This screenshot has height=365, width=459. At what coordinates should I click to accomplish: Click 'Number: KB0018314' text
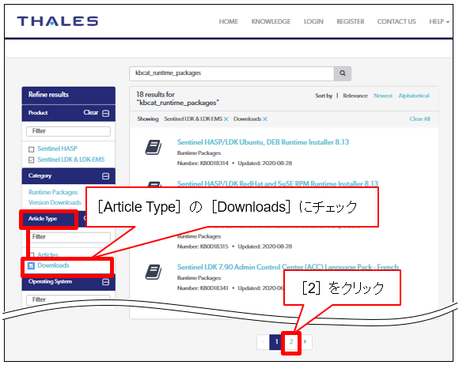coord(203,164)
